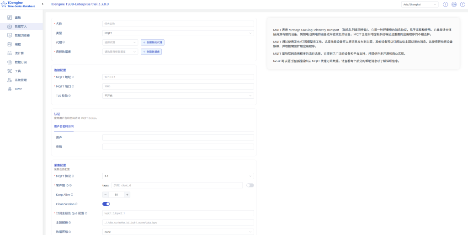Click the Keep Alive value 60 field

[117, 195]
